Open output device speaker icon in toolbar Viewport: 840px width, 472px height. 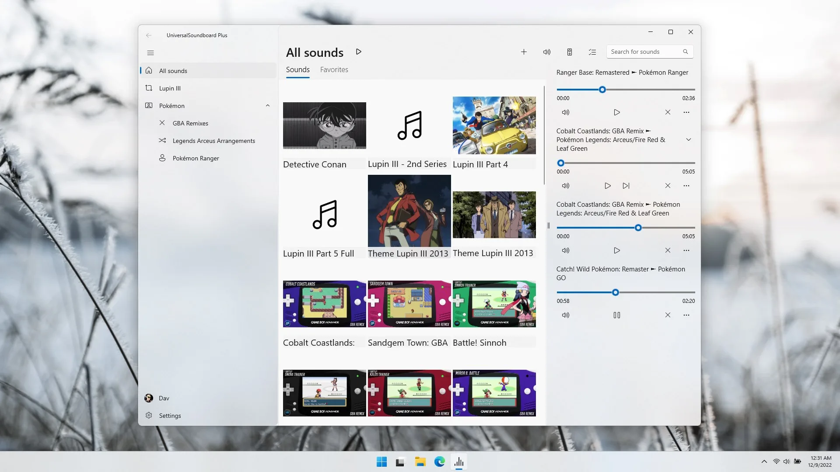tap(569, 52)
